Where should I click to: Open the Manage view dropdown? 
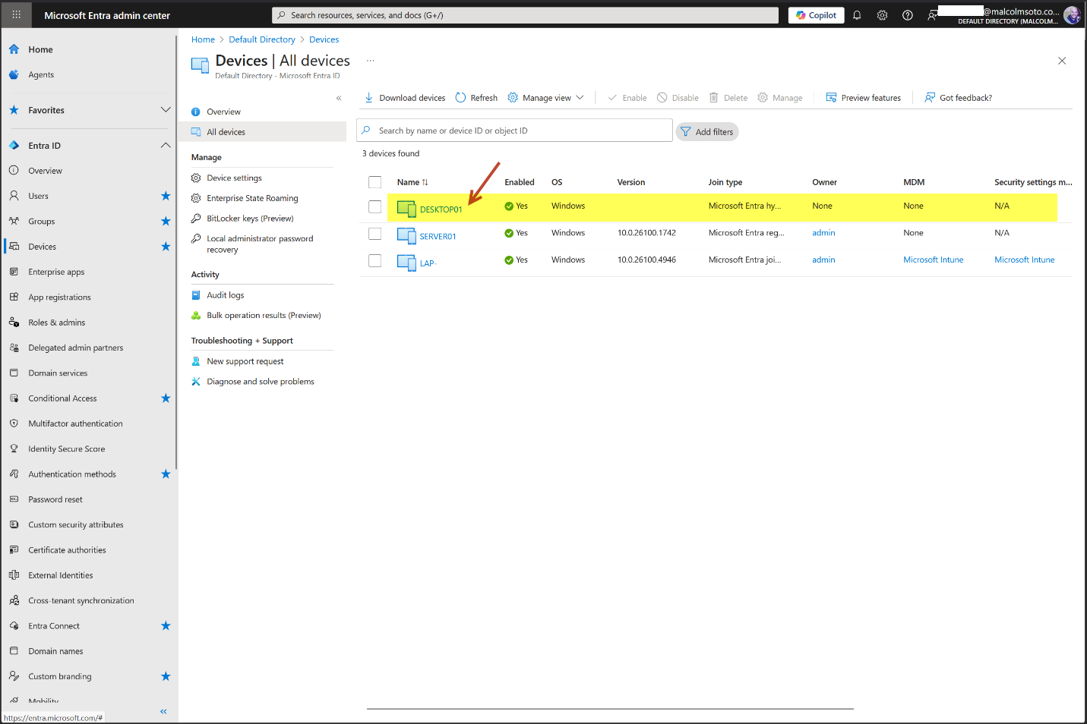(x=546, y=98)
